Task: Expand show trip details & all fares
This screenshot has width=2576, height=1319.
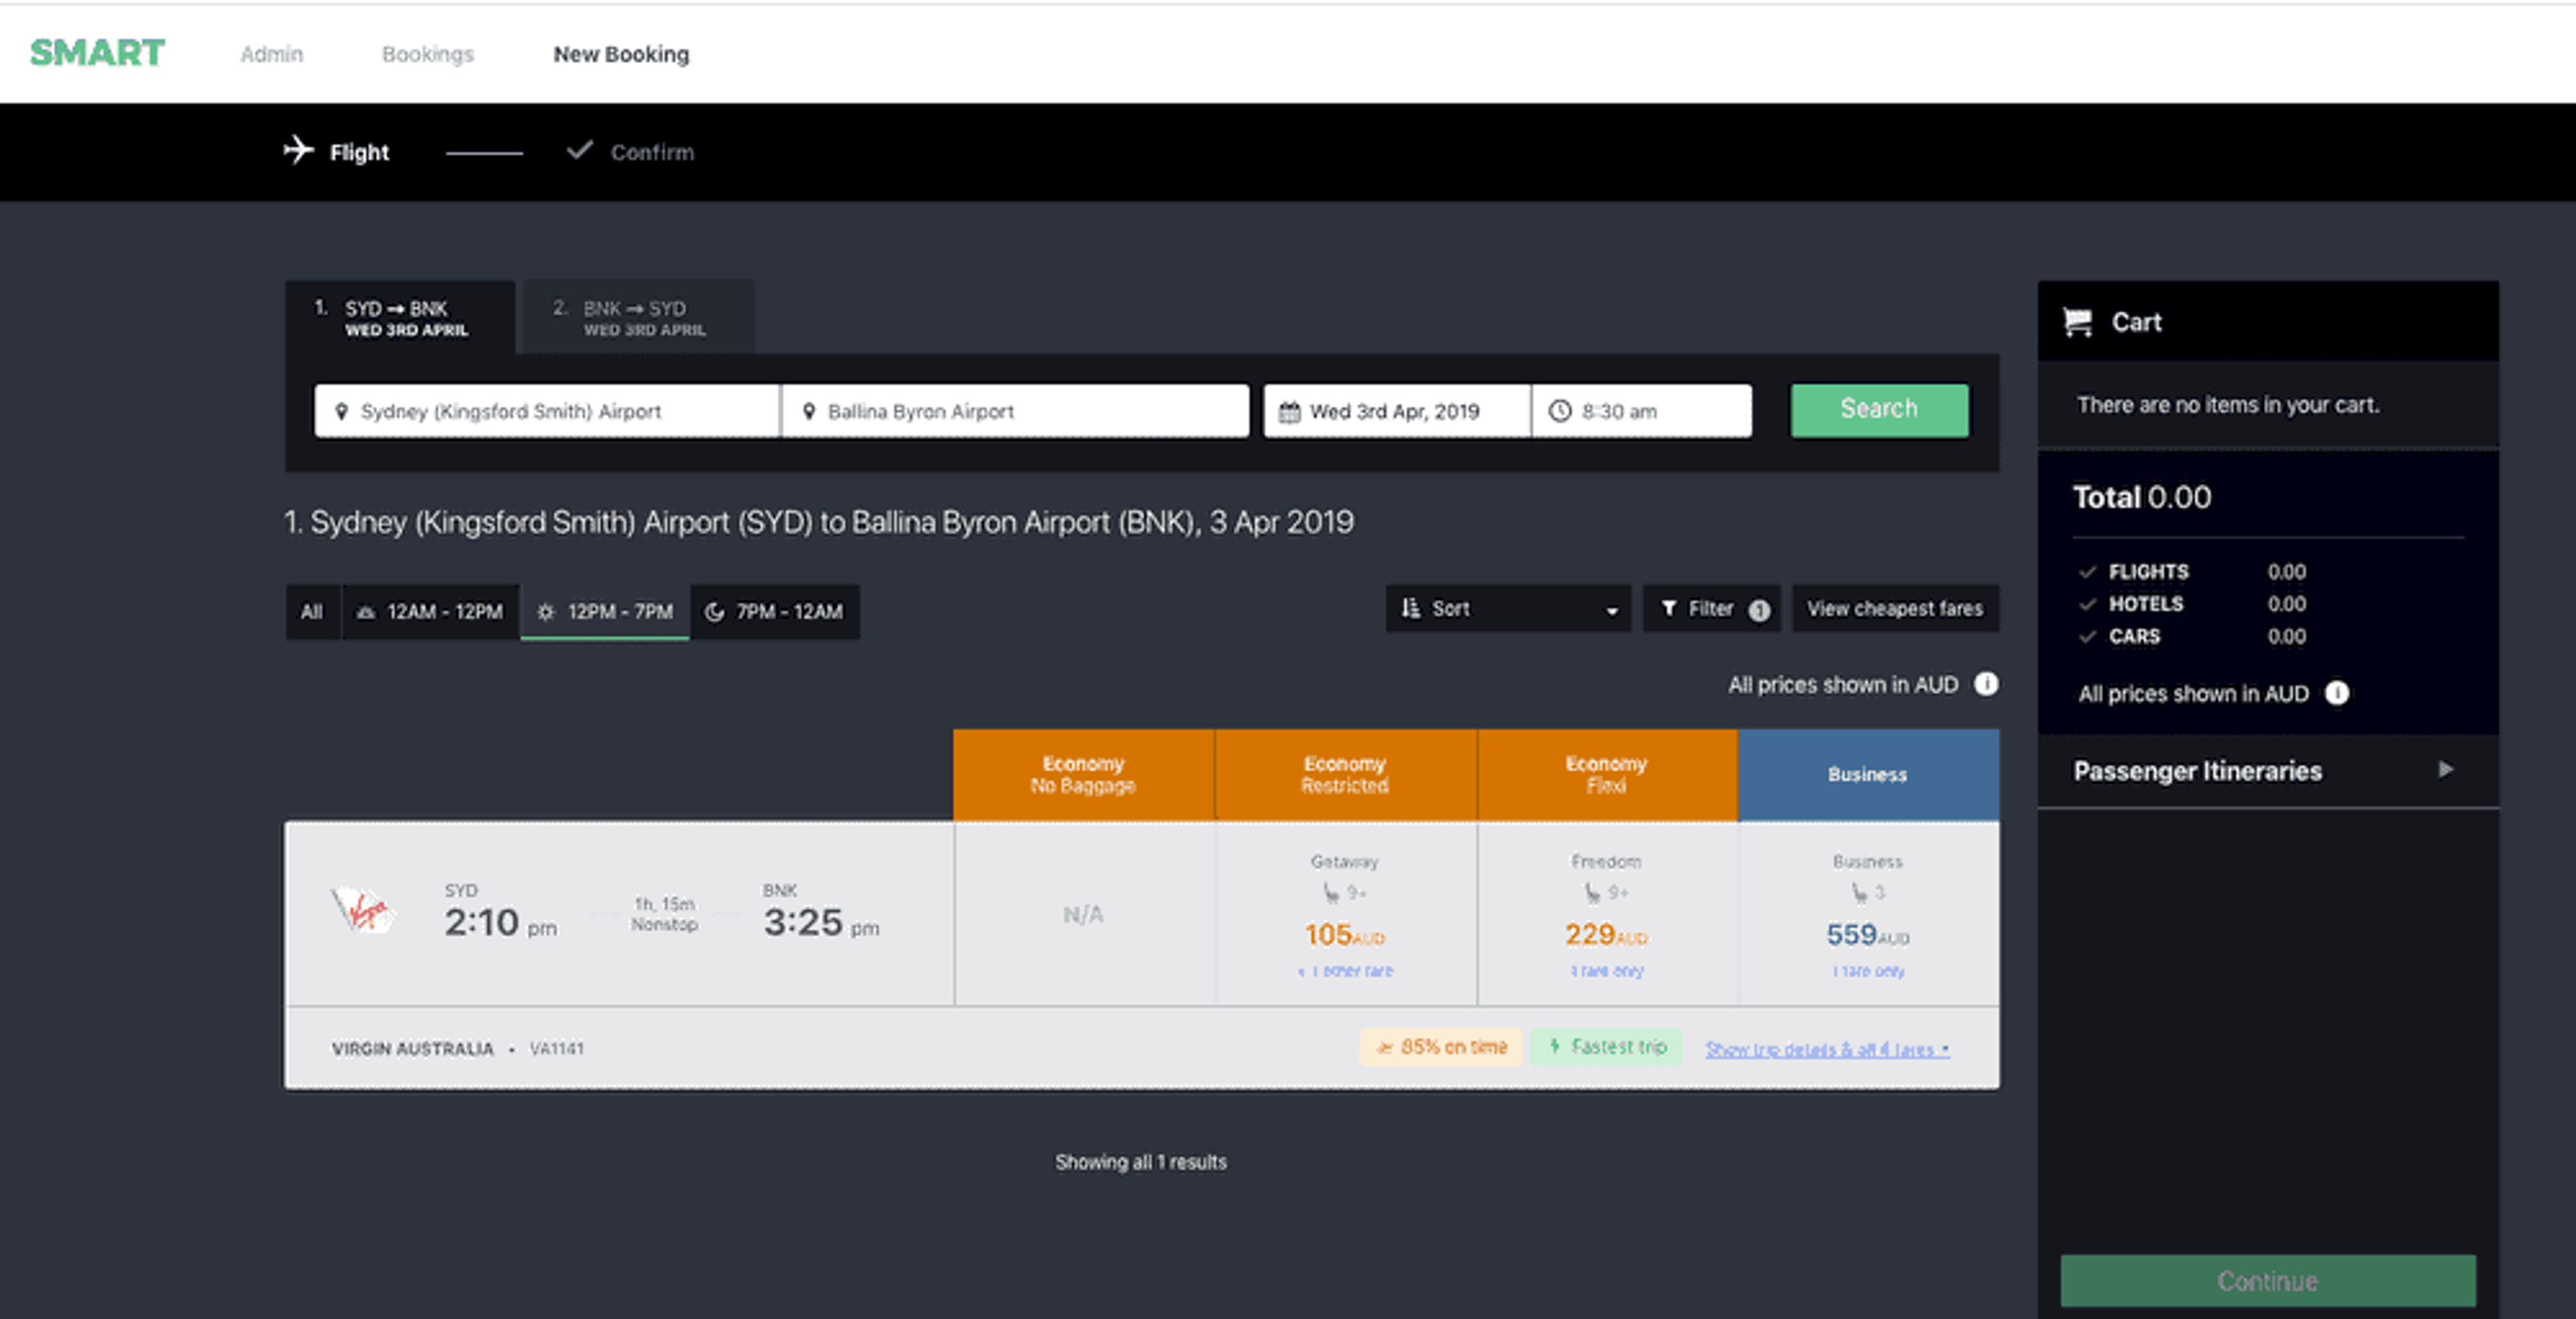Action: 1826,1049
